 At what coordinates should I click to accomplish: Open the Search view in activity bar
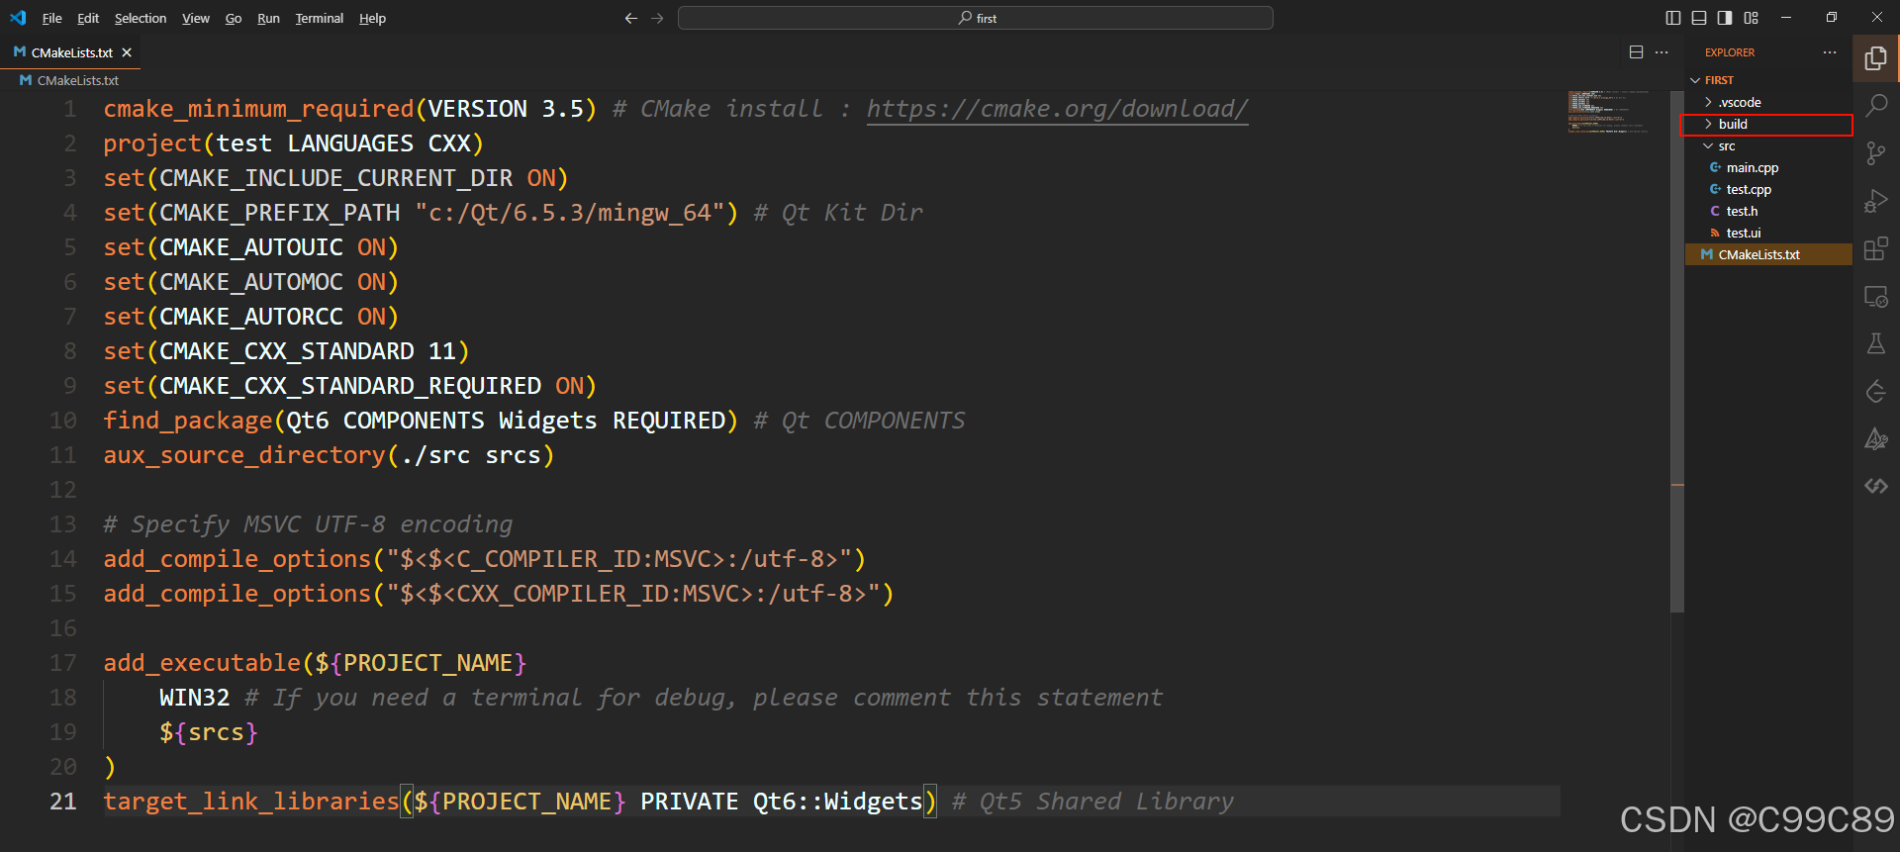1876,105
